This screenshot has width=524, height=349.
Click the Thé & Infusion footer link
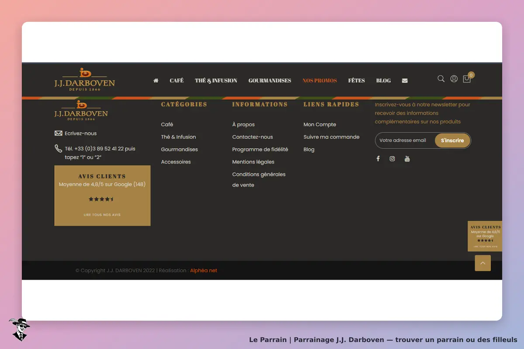(x=179, y=137)
